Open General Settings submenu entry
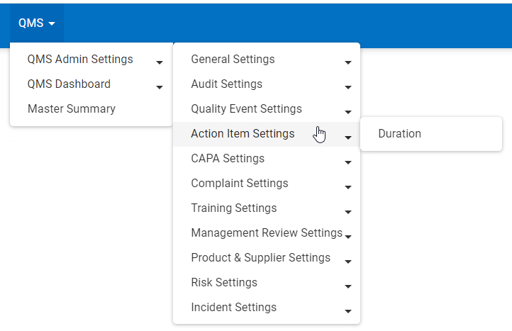Viewport: 512px width, 331px height. [x=233, y=60]
